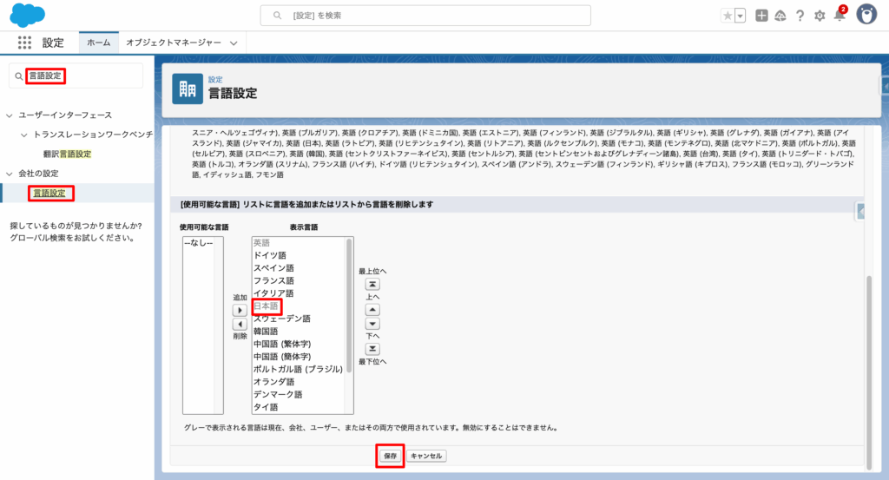Open the favorites list dropdown arrow
Screen dimensions: 889x480
coord(740,16)
